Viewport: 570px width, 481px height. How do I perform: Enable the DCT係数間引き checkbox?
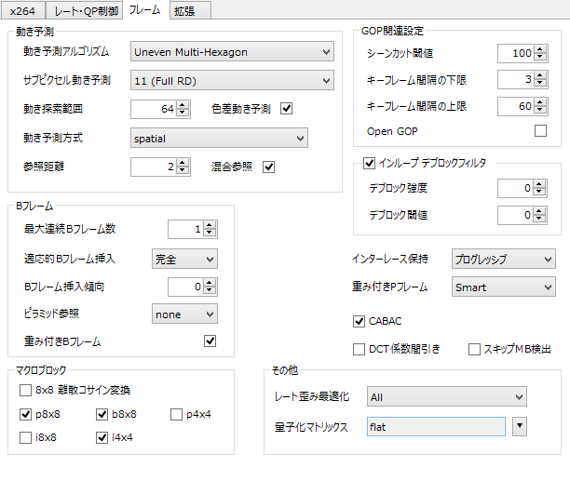tap(359, 349)
